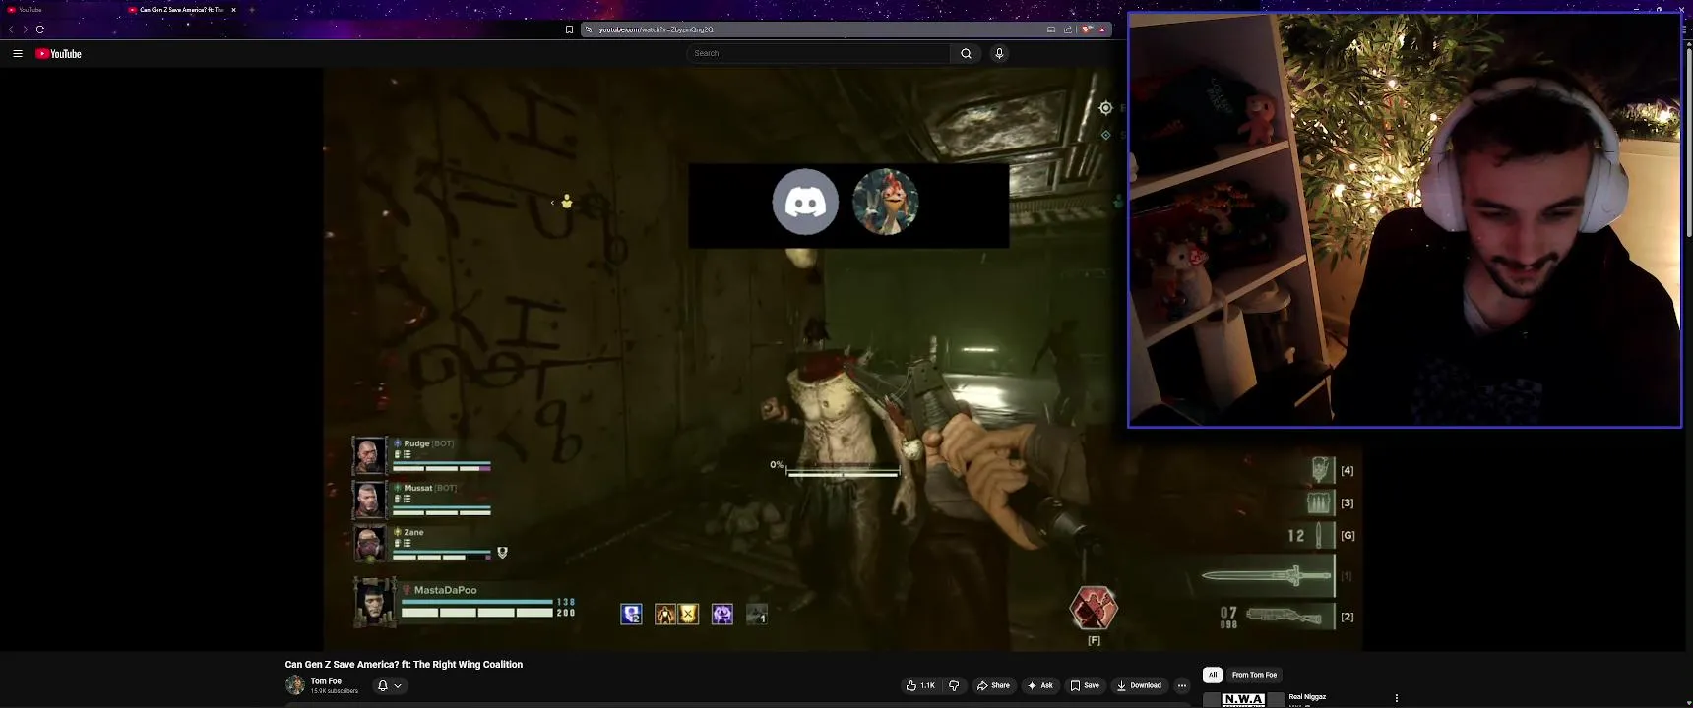Screen dimensions: 1693x708
Task: View site information icon in address bar
Action: pyautogui.click(x=589, y=29)
